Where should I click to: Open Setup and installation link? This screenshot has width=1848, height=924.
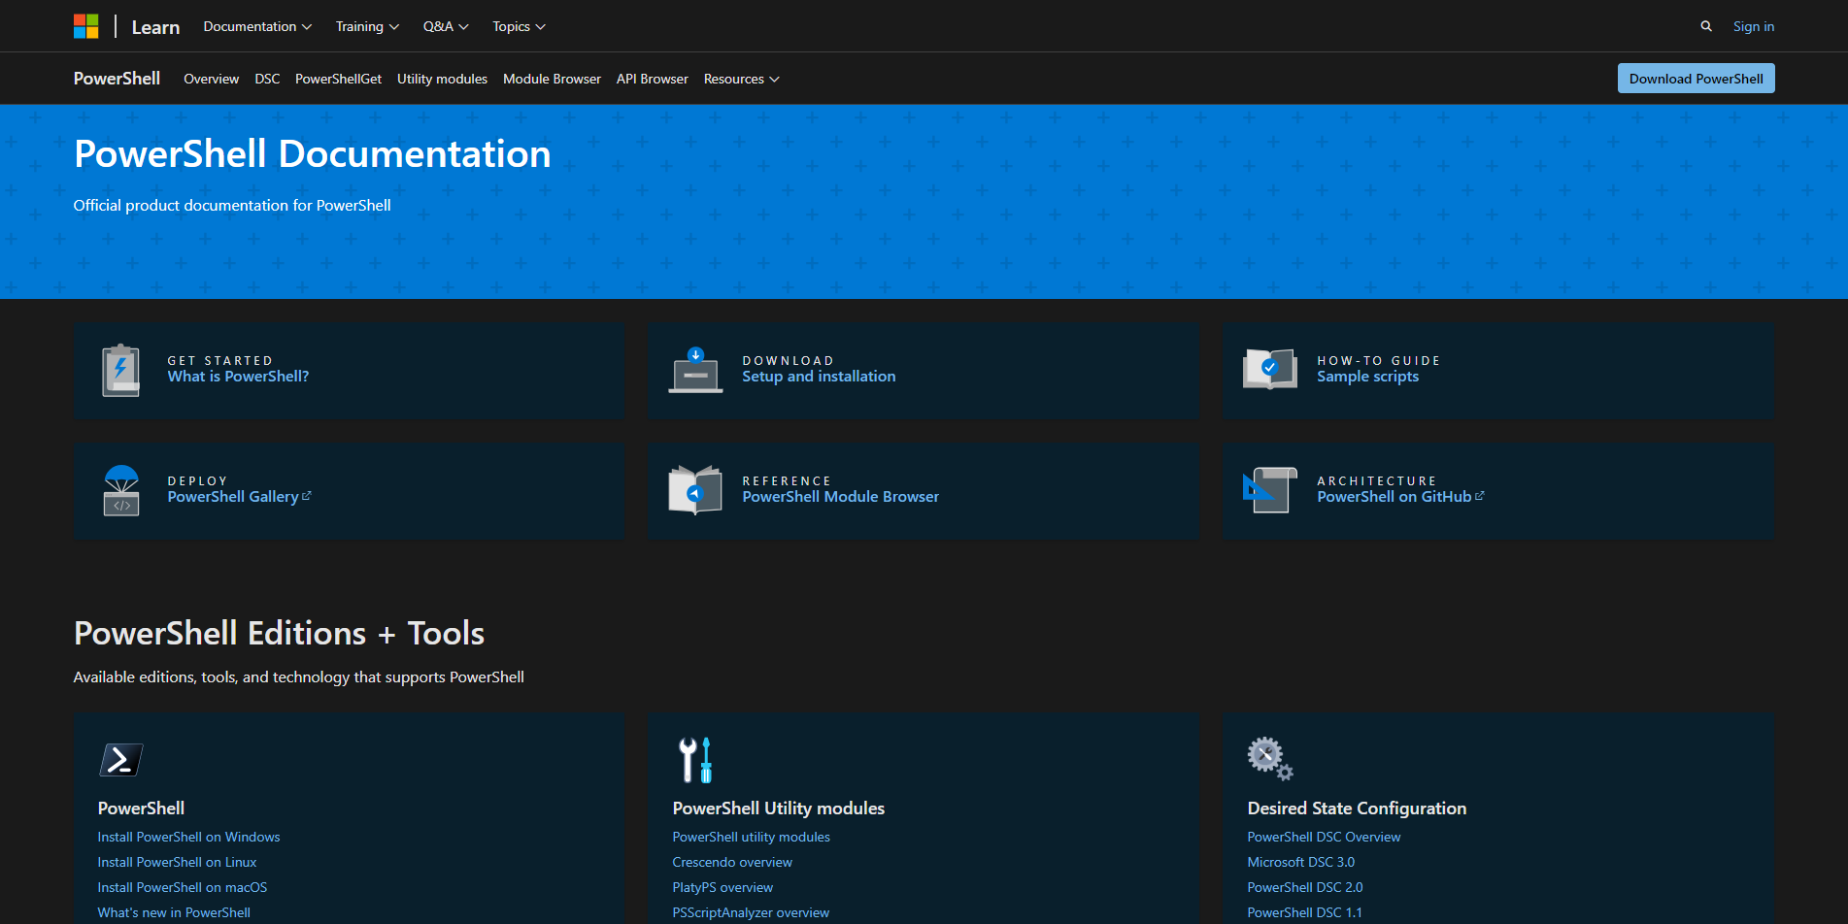tap(819, 377)
